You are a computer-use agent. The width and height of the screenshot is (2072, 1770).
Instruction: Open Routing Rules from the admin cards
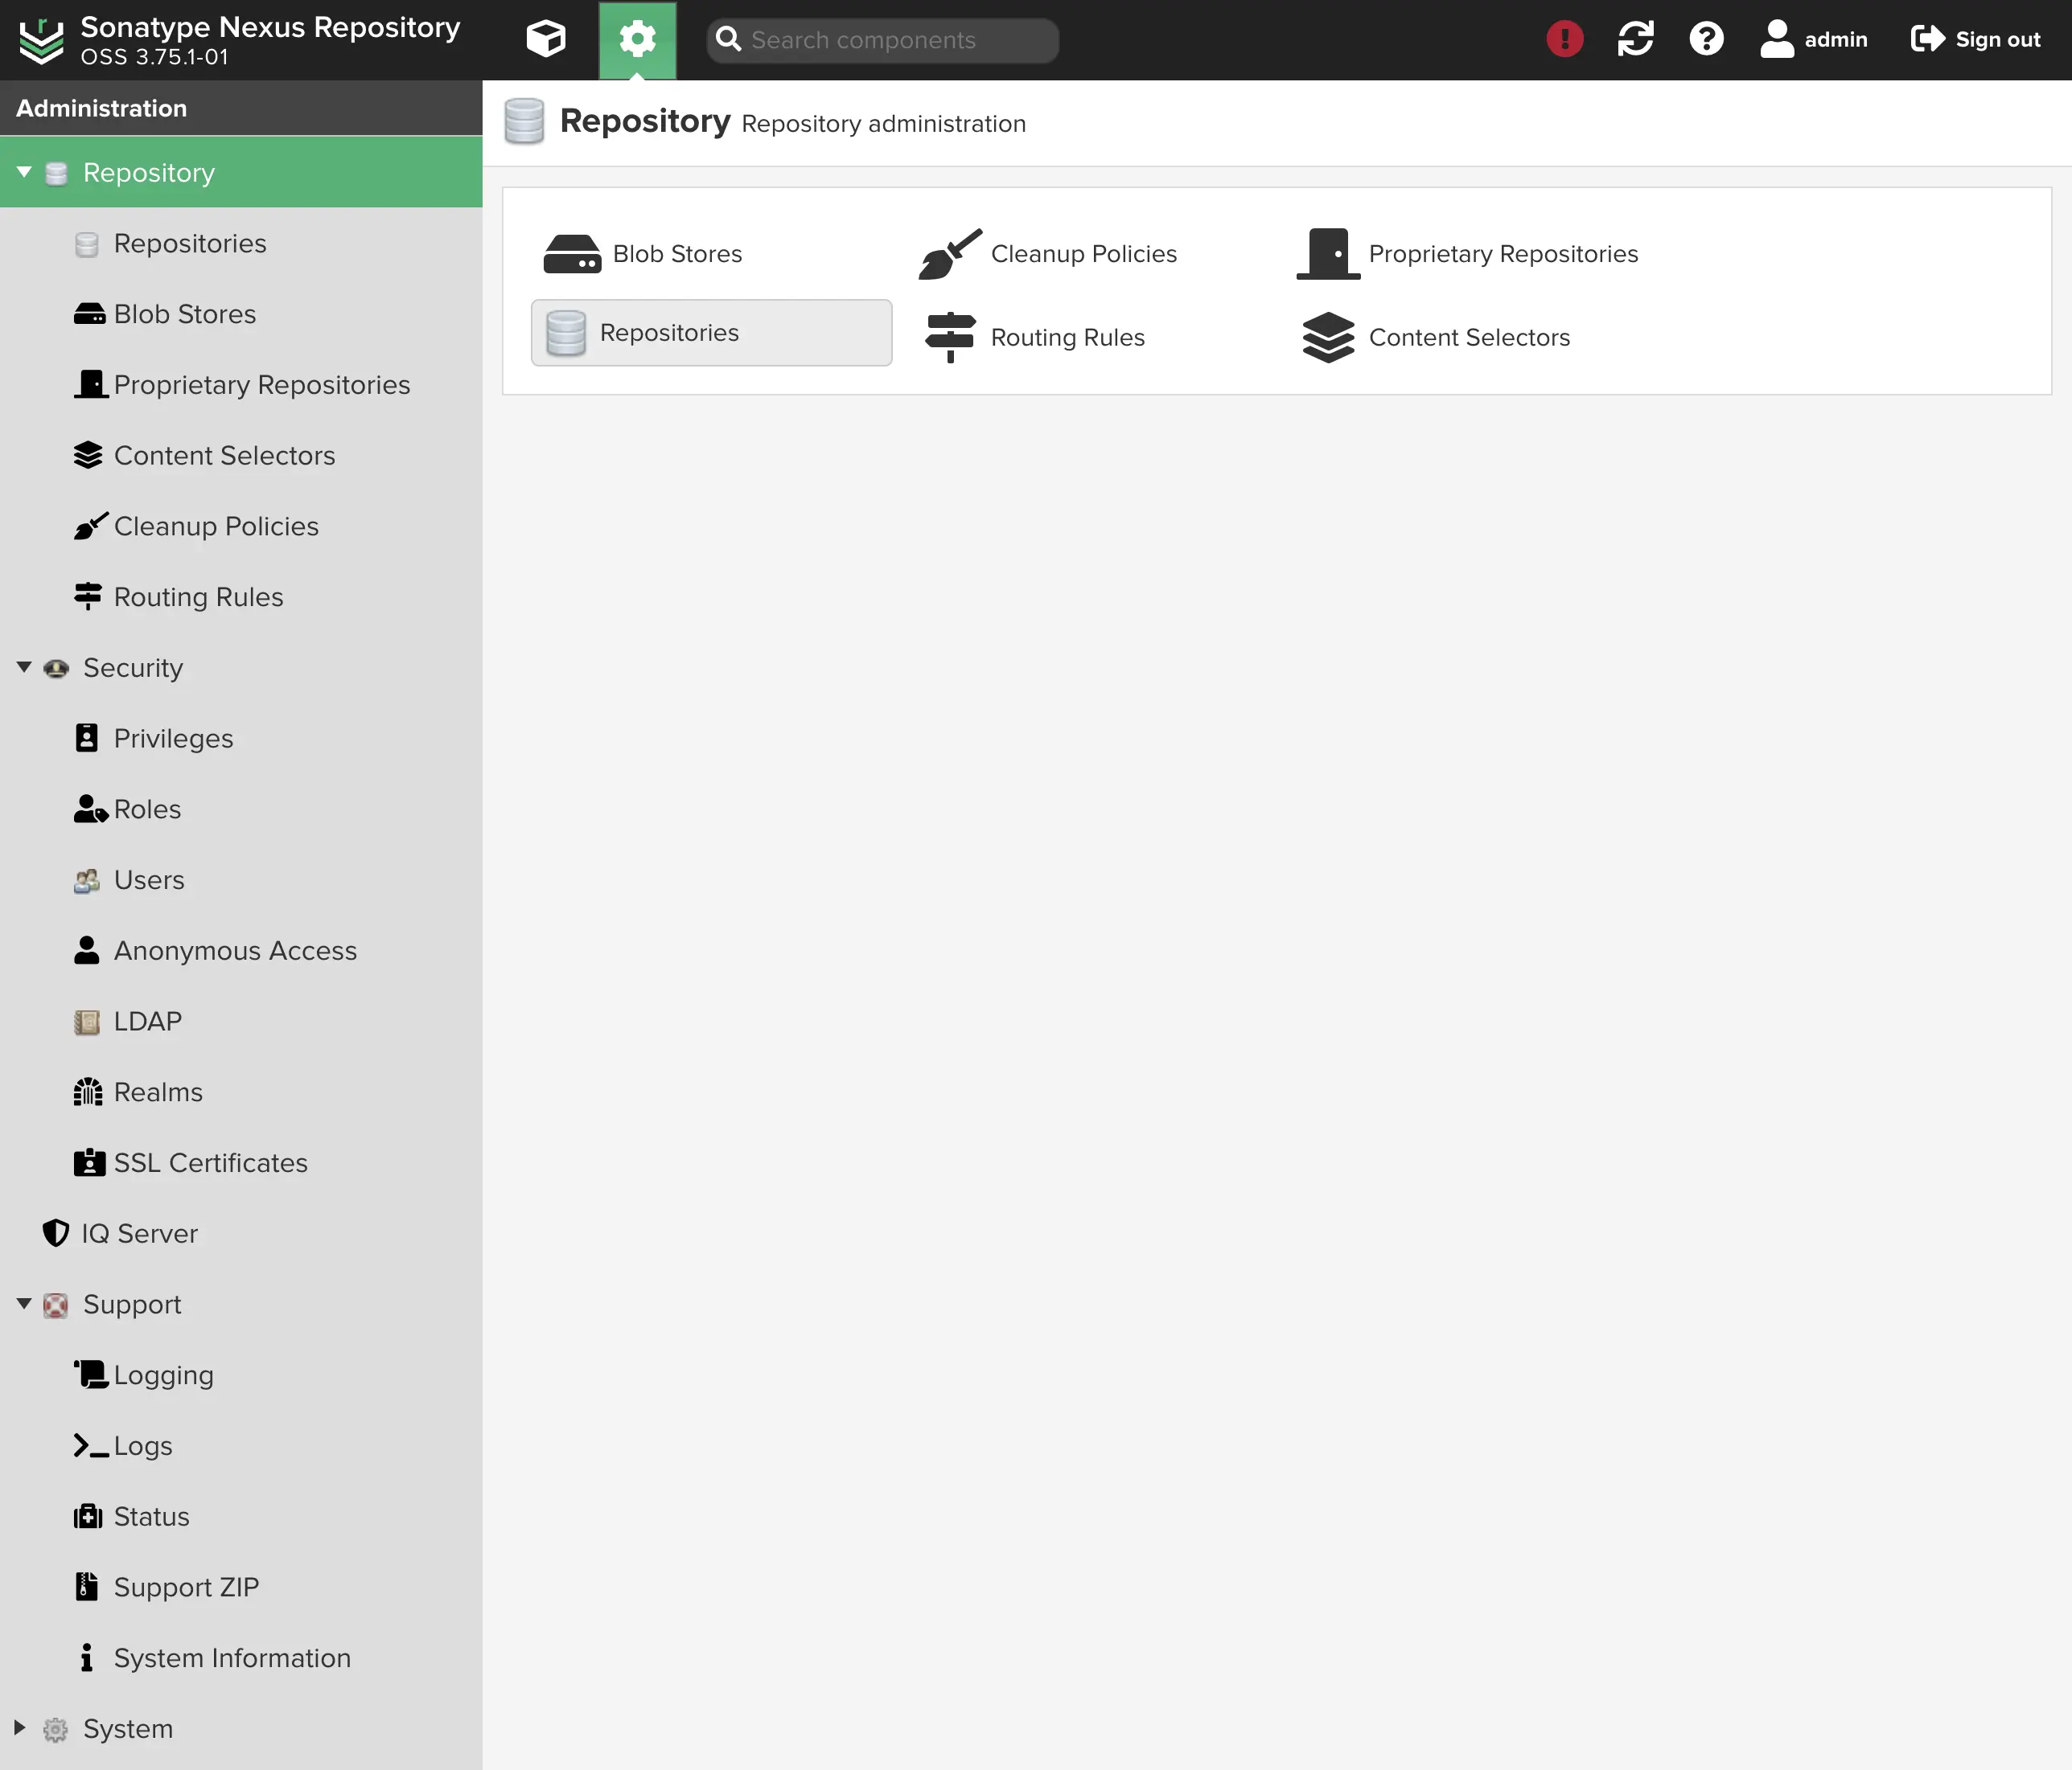tap(1036, 337)
